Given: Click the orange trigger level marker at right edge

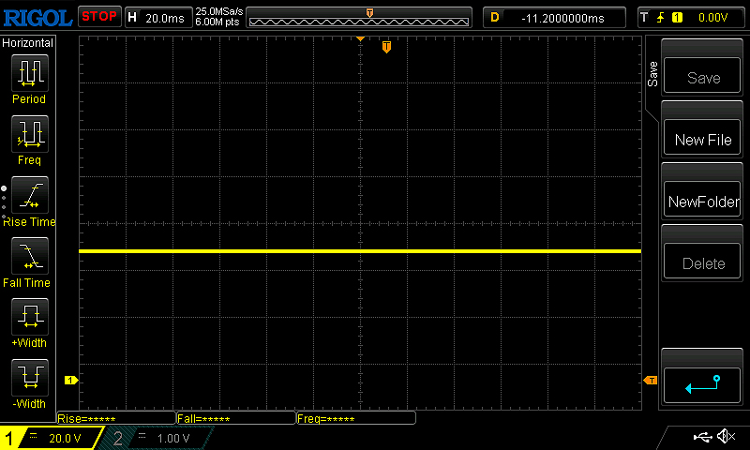Looking at the screenshot, I should click(x=651, y=381).
